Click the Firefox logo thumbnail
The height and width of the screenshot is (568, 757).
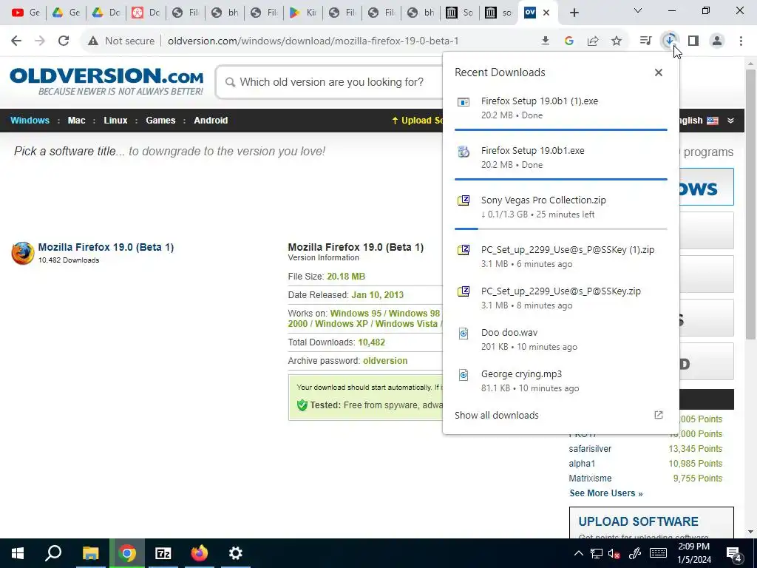click(x=23, y=253)
